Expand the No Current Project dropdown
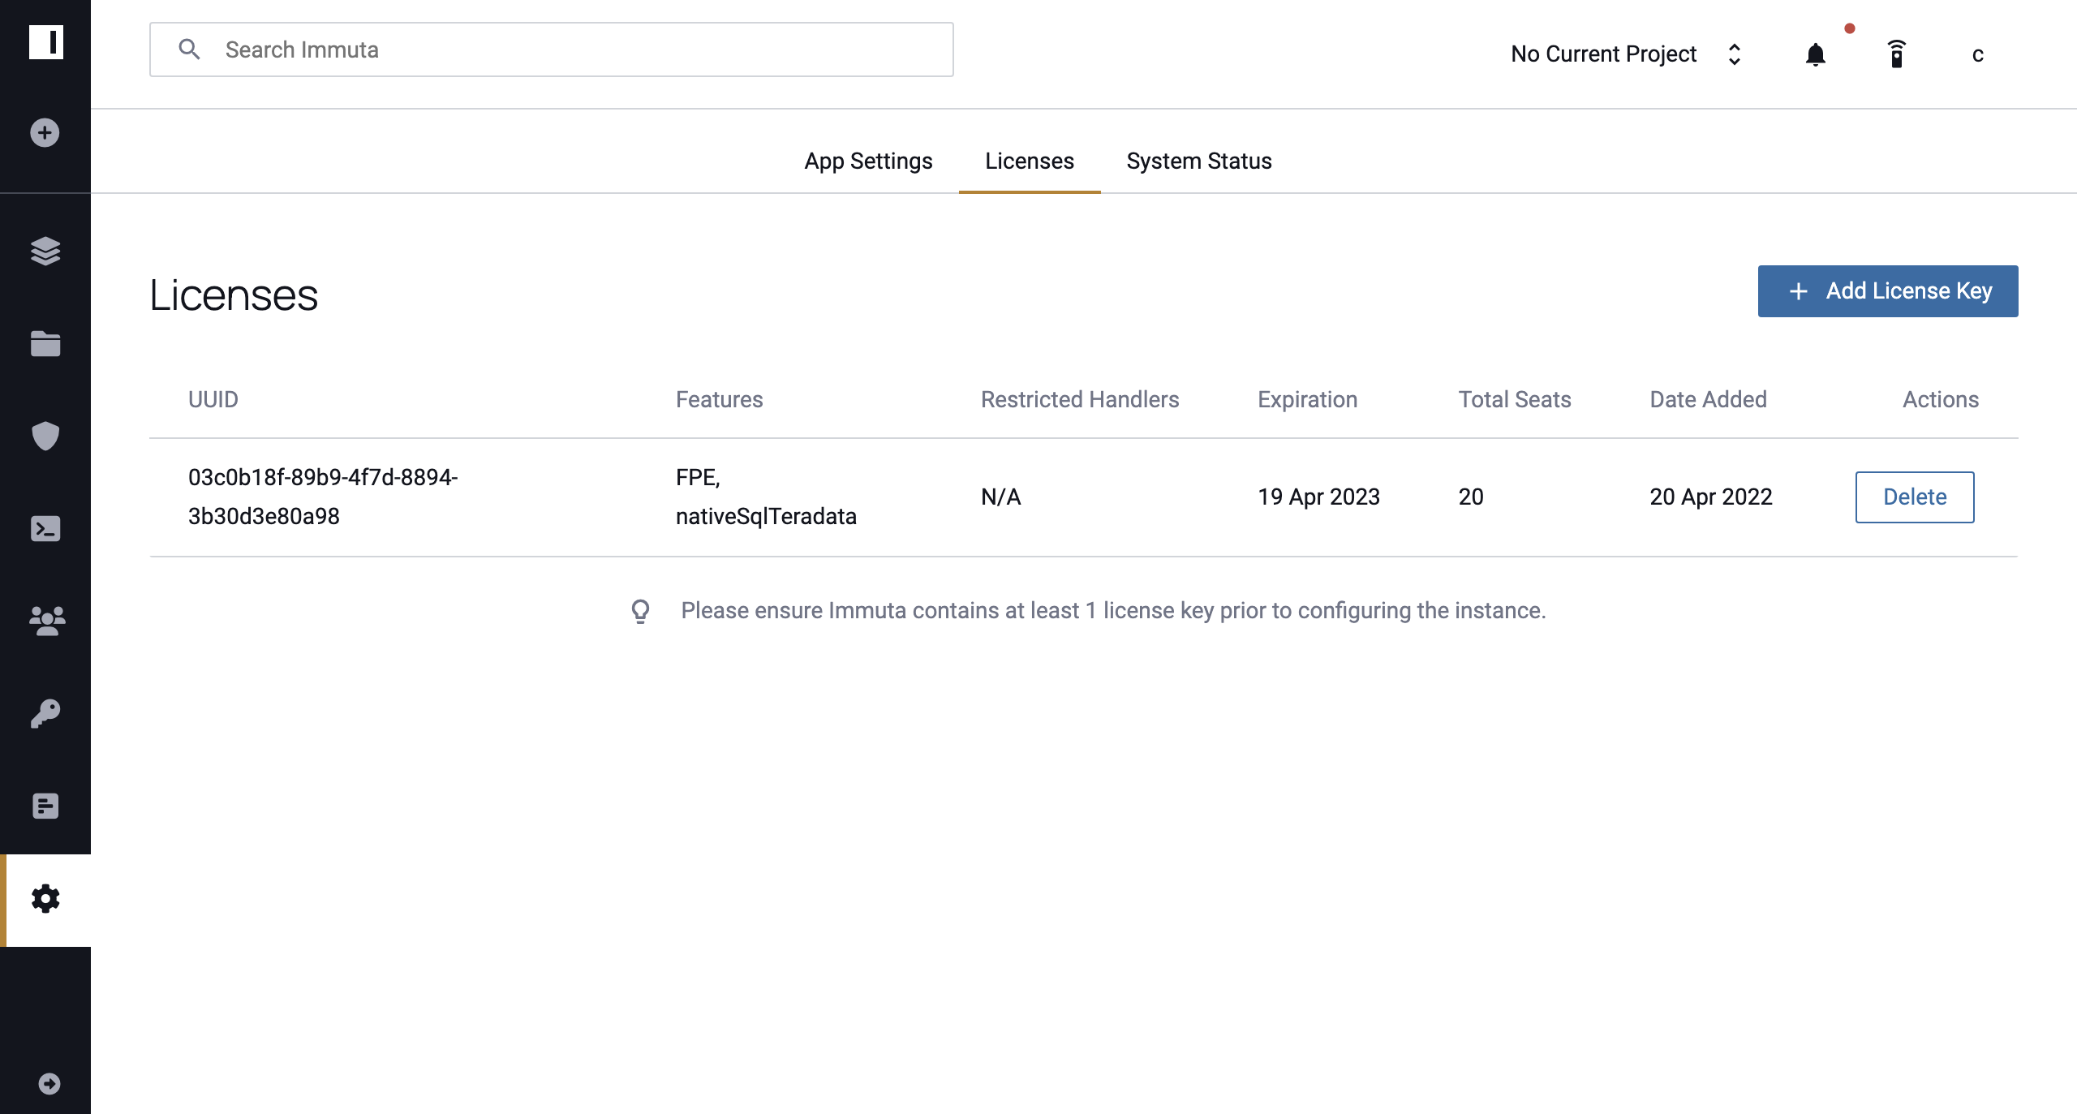Screen dimensions: 2077x1114 [x=1626, y=54]
